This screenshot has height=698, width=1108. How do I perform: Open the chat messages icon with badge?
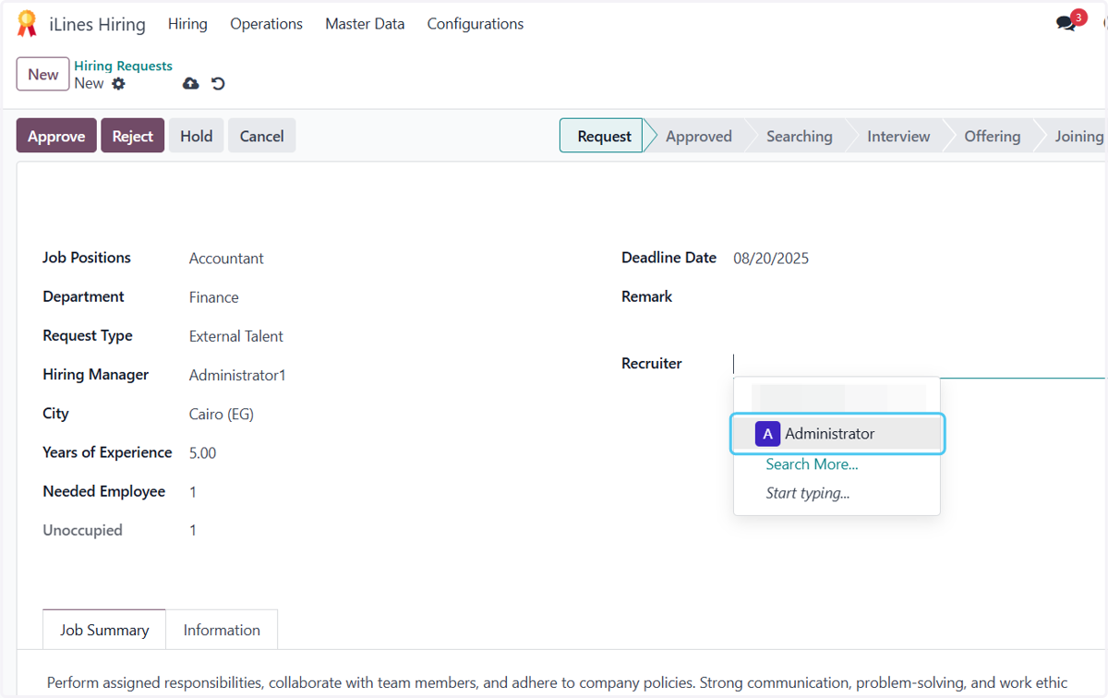1071,22
